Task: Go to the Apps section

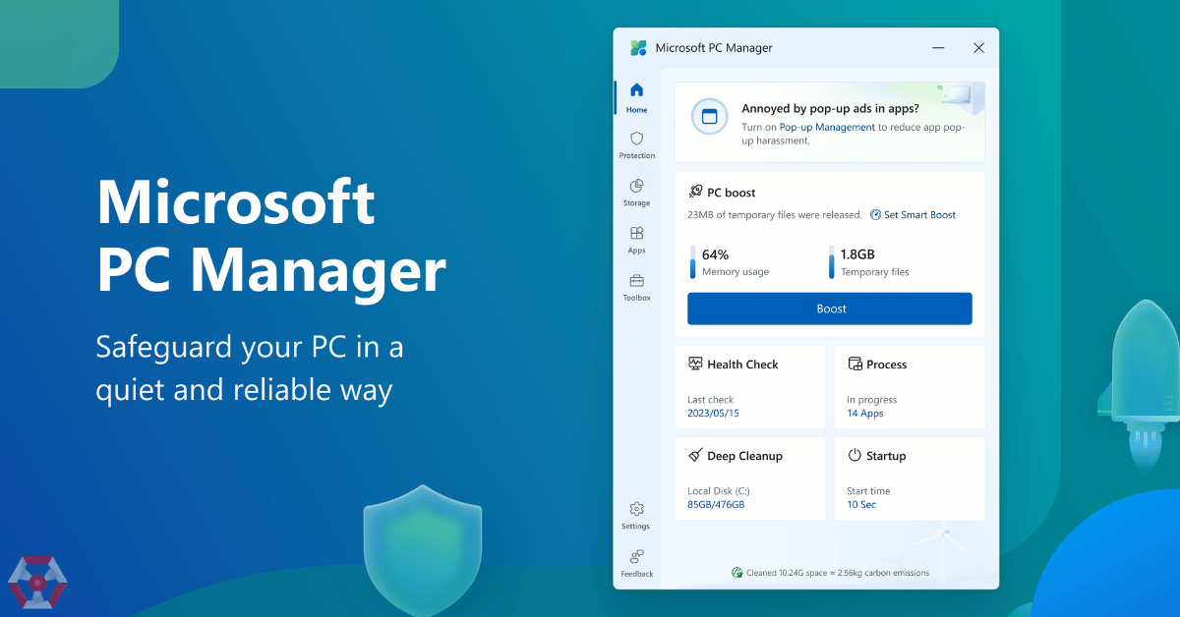Action: point(636,240)
